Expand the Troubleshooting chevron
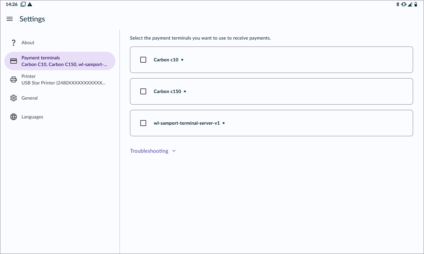The width and height of the screenshot is (424, 254). [174, 151]
